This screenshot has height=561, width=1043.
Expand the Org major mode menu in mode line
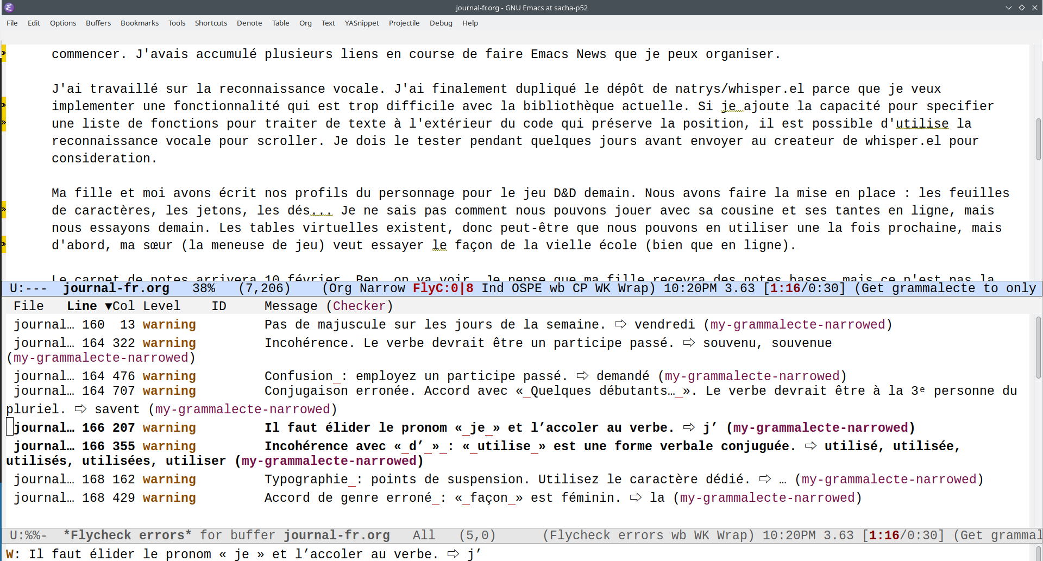340,288
